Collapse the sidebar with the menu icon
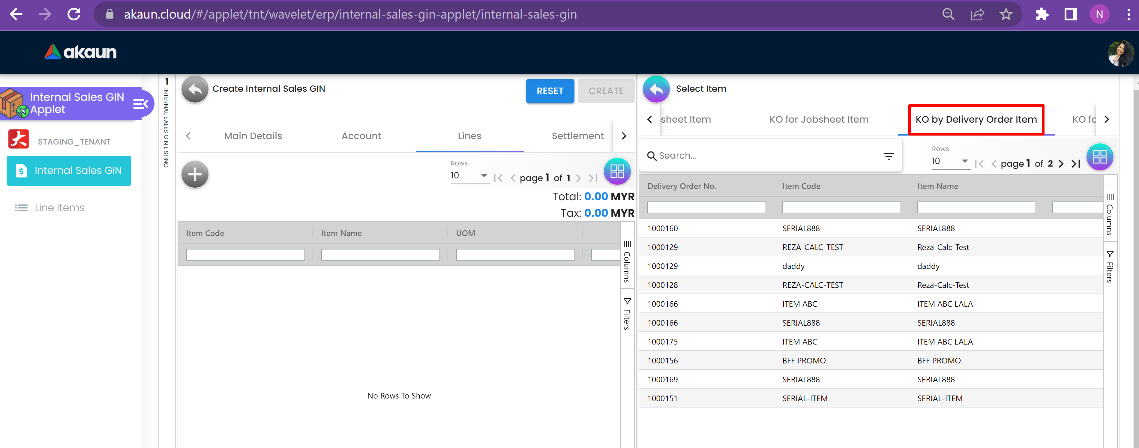The width and height of the screenshot is (1139, 448). (x=141, y=104)
